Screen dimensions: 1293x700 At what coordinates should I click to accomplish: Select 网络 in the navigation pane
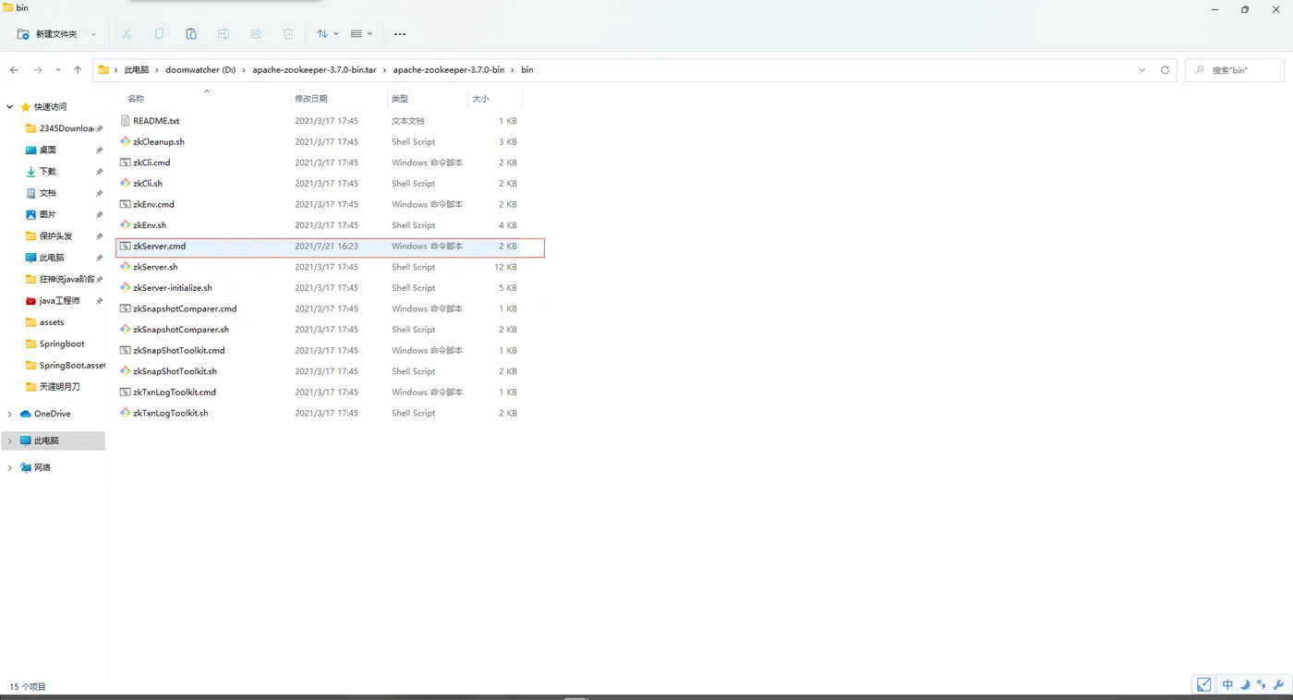36,468
